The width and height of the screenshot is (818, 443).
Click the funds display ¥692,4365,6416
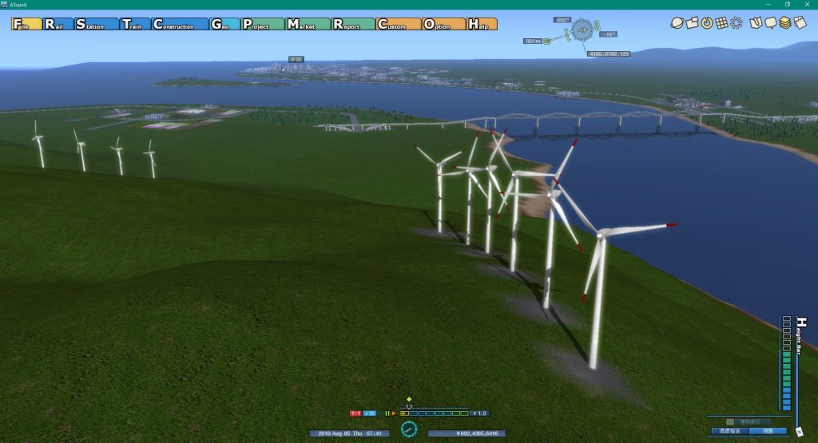(467, 433)
